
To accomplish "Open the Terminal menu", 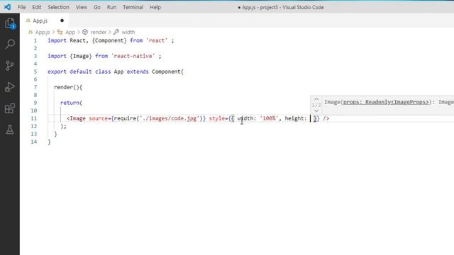I will pos(133,7).
